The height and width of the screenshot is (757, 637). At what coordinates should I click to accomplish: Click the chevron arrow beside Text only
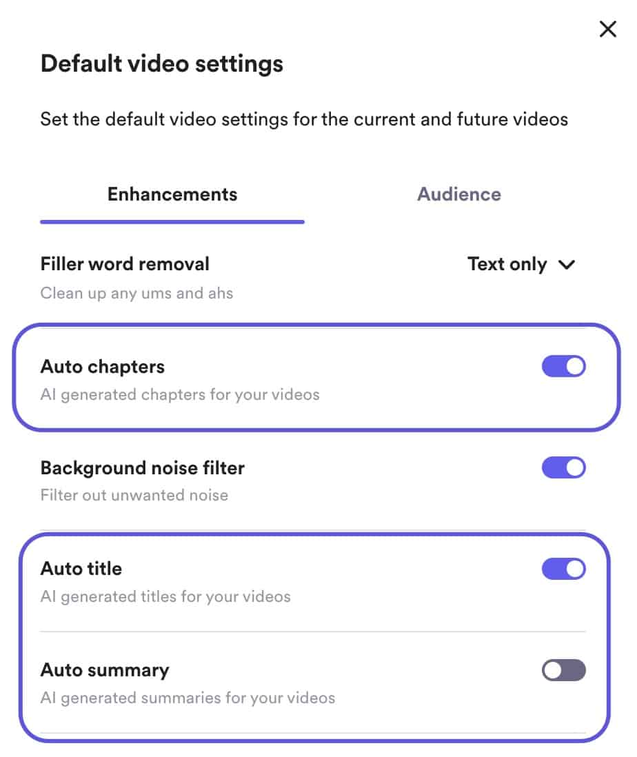[567, 265]
